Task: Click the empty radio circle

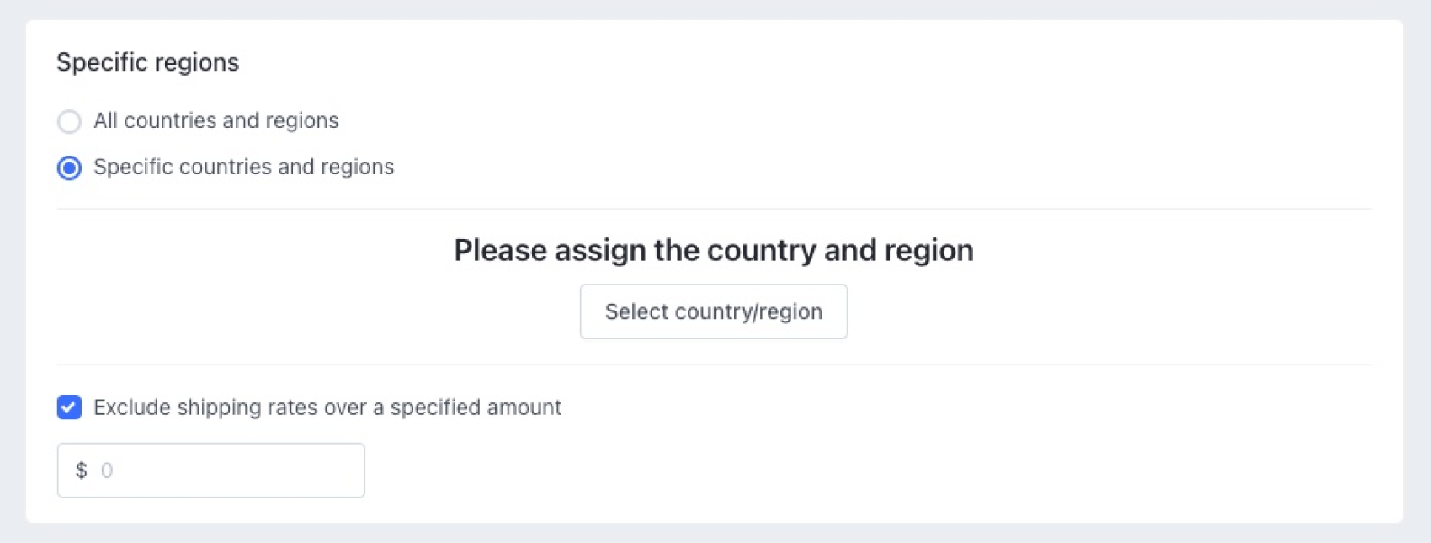Action: [69, 121]
